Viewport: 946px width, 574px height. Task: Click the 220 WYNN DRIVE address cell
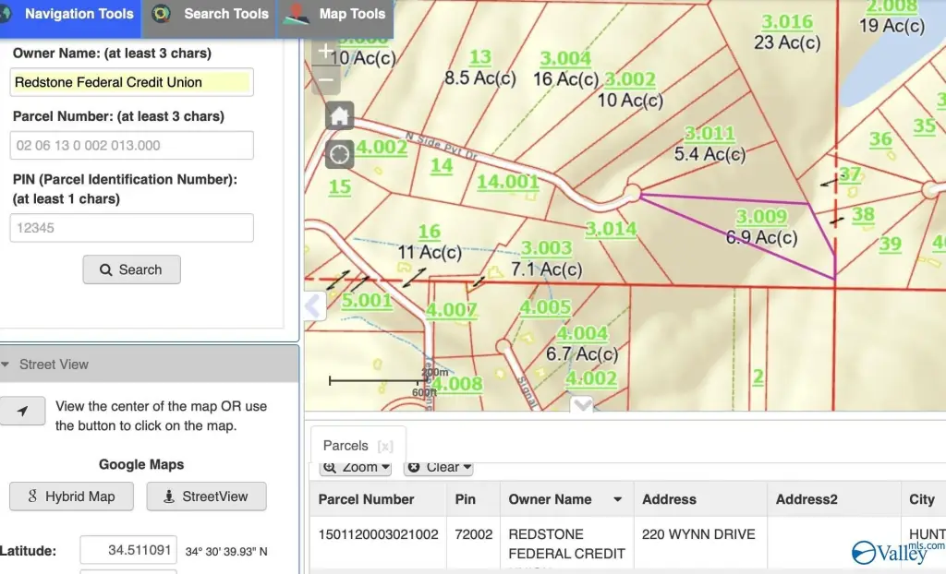click(698, 534)
